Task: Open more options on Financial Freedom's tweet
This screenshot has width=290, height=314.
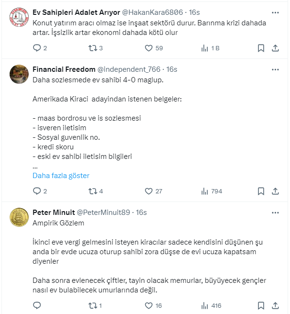Action: [x=275, y=69]
